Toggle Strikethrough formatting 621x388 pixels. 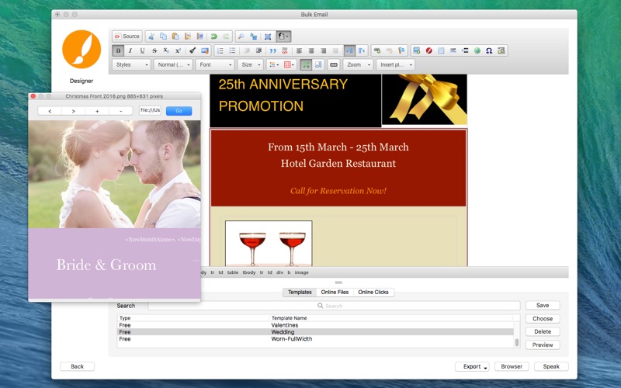pyautogui.click(x=154, y=50)
